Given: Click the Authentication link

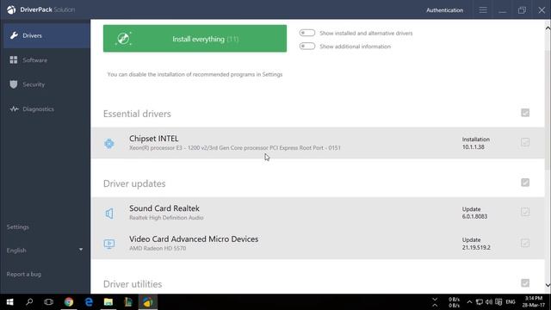Looking at the screenshot, I should [x=444, y=10].
